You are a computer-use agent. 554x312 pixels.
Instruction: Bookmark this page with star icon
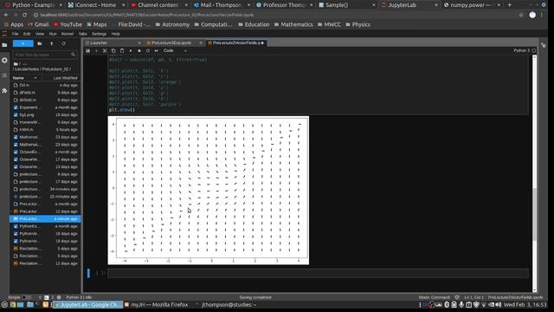(521, 15)
